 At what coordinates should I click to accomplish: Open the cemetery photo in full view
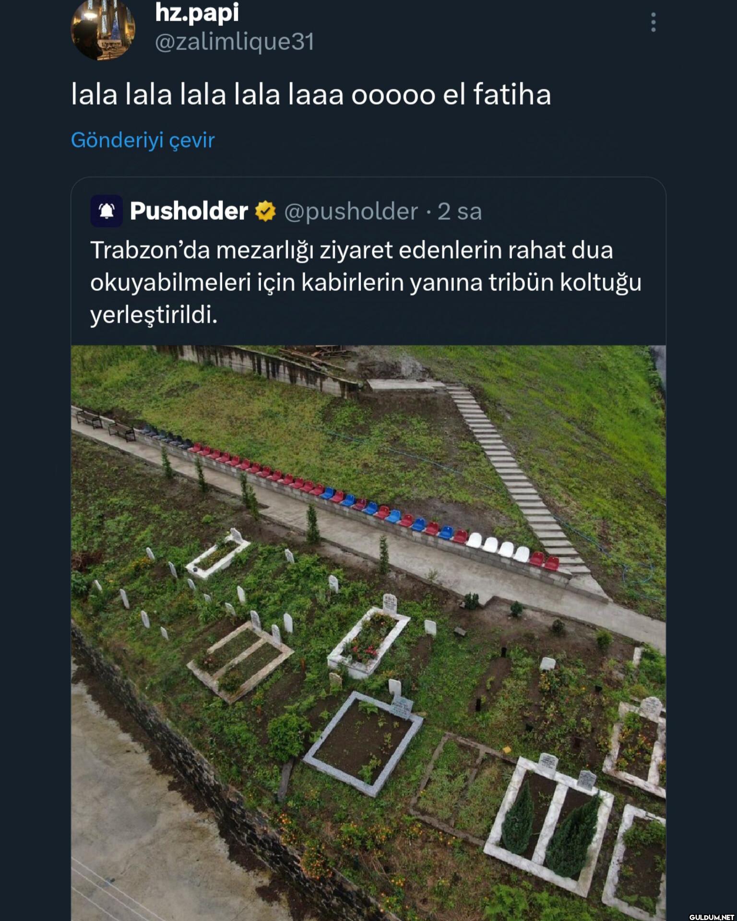click(368, 624)
